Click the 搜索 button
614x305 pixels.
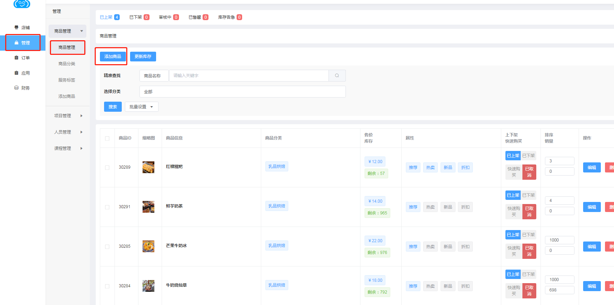pyautogui.click(x=113, y=107)
